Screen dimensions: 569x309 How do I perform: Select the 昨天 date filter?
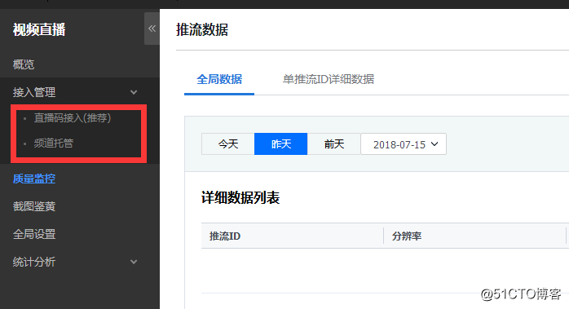coord(281,144)
